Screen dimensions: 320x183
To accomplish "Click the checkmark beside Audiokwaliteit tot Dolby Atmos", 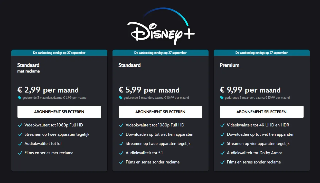I will (222, 153).
